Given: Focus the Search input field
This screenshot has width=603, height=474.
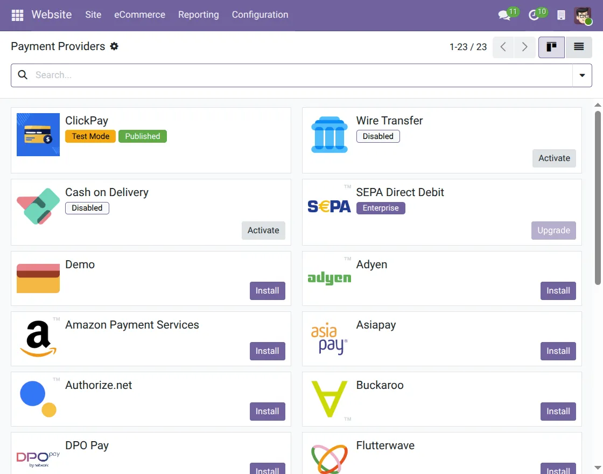Looking at the screenshot, I should pos(302,75).
